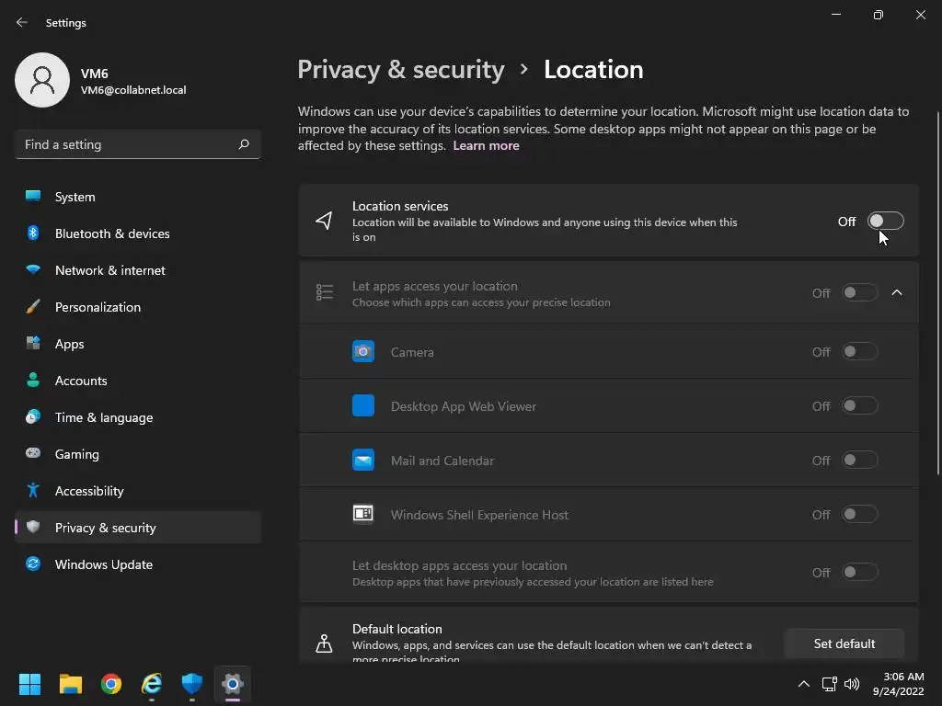Click the search magnifier icon
The image size is (942, 706).
point(244,144)
